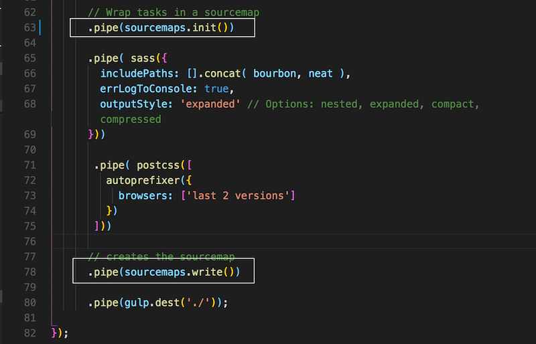Click the '.concat' method on line 66
This screenshot has height=344, width=536.
tap(220, 74)
